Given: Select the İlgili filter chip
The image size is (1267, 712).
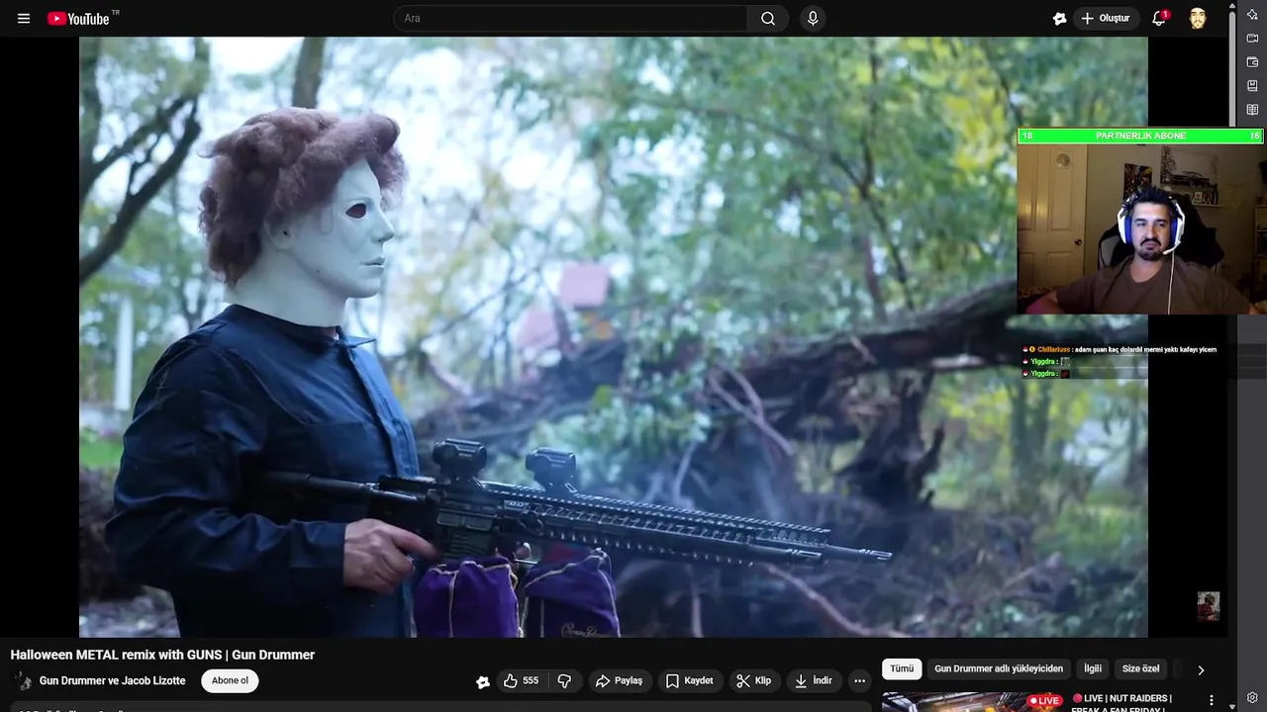Looking at the screenshot, I should tap(1093, 668).
